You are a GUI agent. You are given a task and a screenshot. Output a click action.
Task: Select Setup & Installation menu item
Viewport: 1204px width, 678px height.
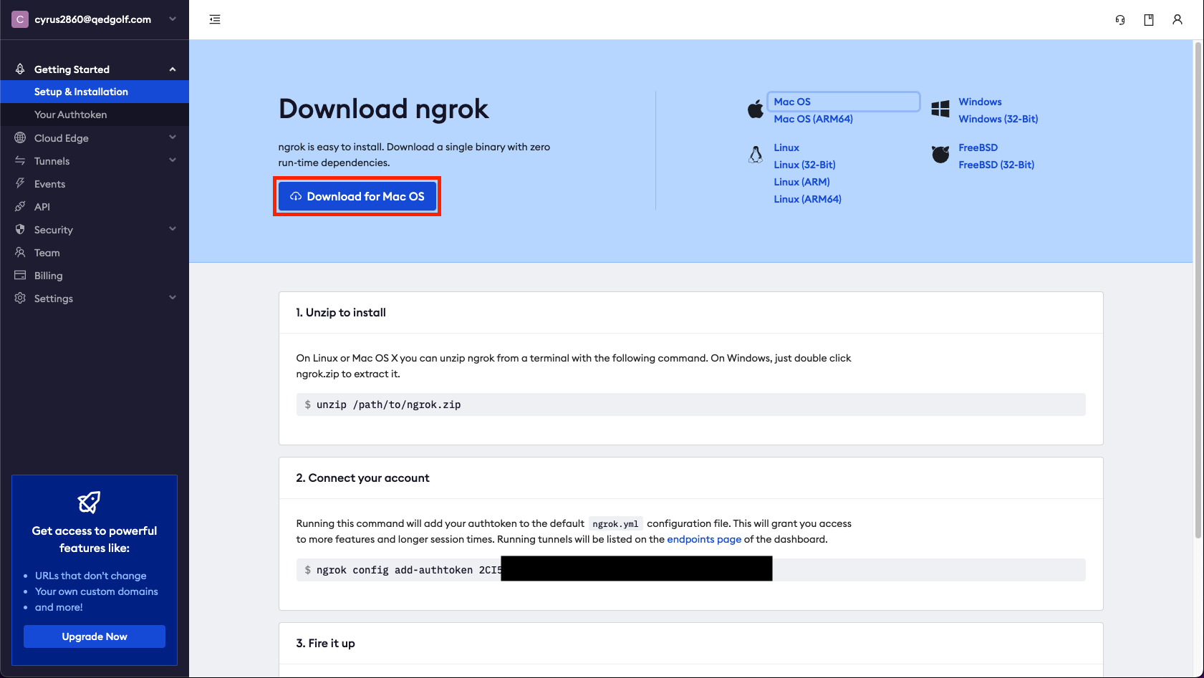click(x=95, y=92)
